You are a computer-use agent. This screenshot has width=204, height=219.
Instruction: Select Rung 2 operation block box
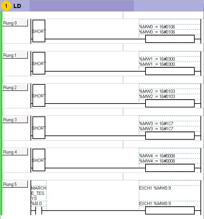pos(170,104)
